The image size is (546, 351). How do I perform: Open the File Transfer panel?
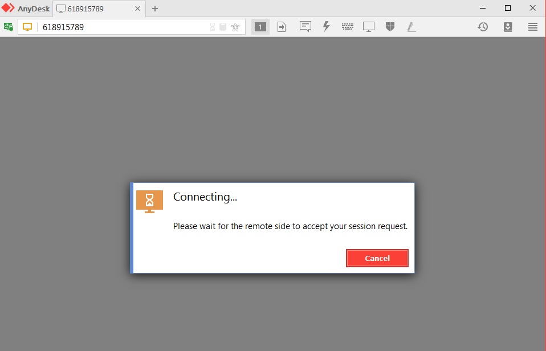pyautogui.click(x=281, y=26)
